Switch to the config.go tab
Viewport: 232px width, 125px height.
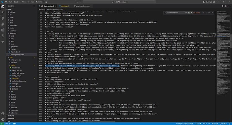coord(64,6)
